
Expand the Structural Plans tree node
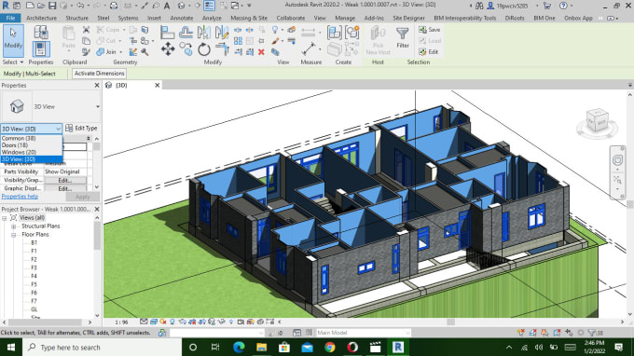click(13, 226)
